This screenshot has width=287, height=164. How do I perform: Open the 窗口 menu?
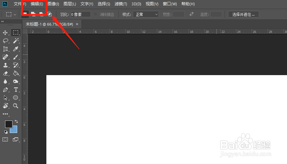[170, 4]
